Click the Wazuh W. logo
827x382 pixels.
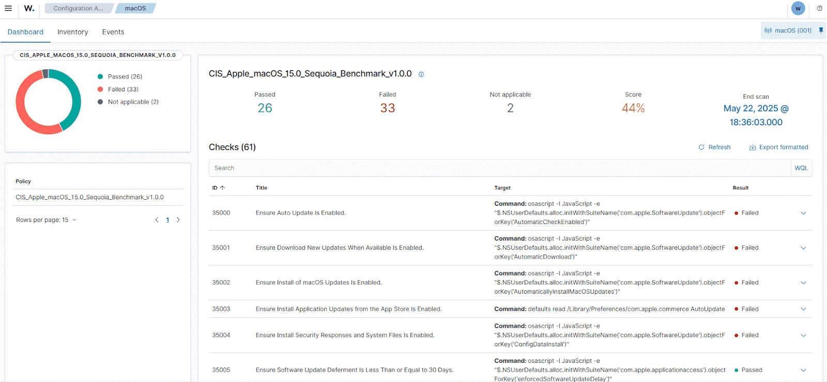pyautogui.click(x=29, y=8)
